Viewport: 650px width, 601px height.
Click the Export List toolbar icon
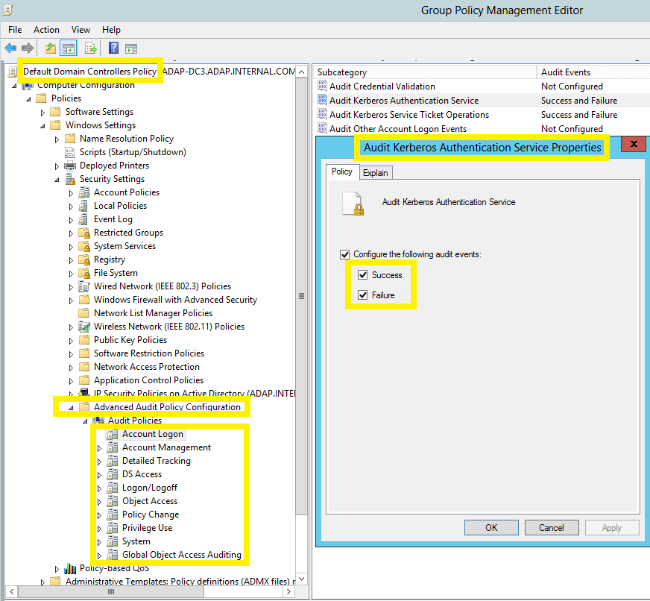pos(89,47)
